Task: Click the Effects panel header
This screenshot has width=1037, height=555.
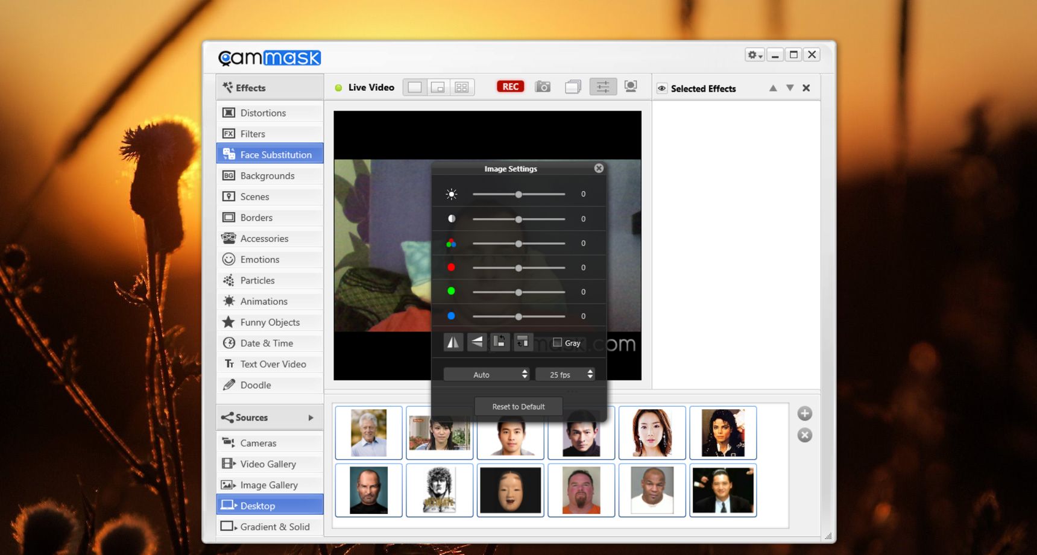Action: tap(269, 87)
